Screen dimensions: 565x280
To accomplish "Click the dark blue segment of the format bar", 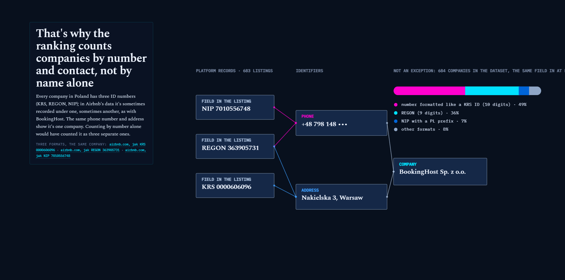I will (x=524, y=91).
